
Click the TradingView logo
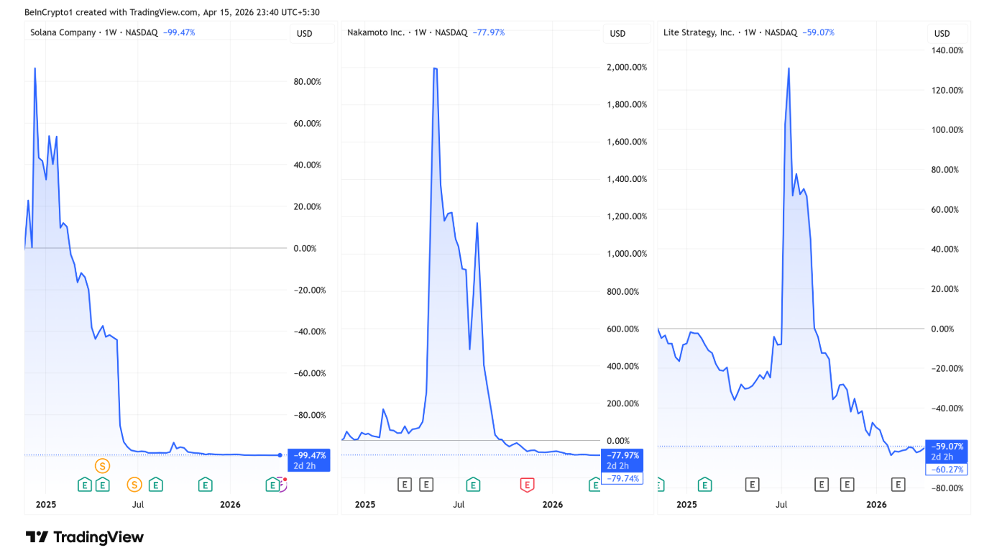(x=84, y=537)
